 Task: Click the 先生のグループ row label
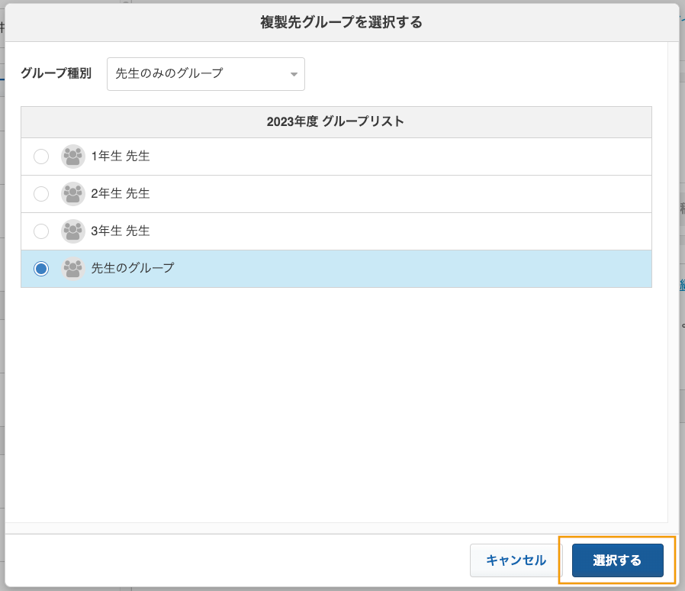coord(133,268)
